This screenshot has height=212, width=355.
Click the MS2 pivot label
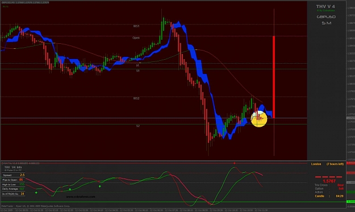coord(136,98)
